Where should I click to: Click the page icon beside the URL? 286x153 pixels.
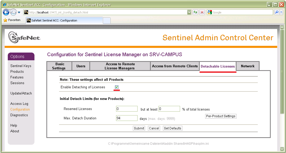pos(26,12)
